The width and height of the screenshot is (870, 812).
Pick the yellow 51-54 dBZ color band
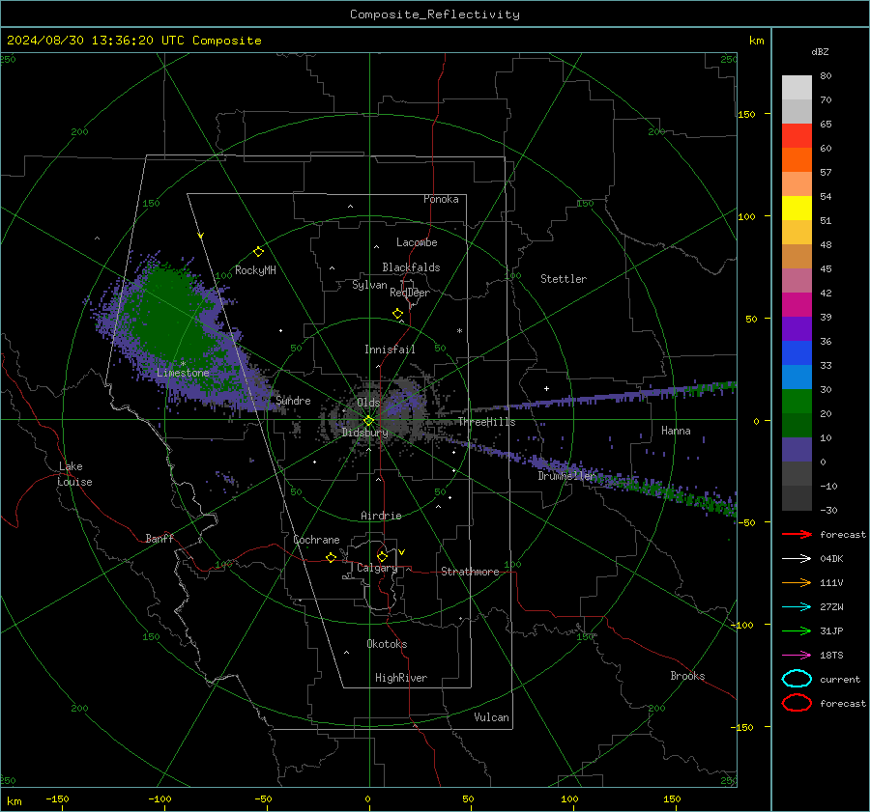(797, 209)
